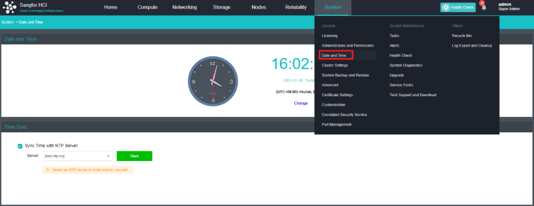Uncheck Sync Time with NTP Server
This screenshot has width=534, height=206.
pos(20,146)
